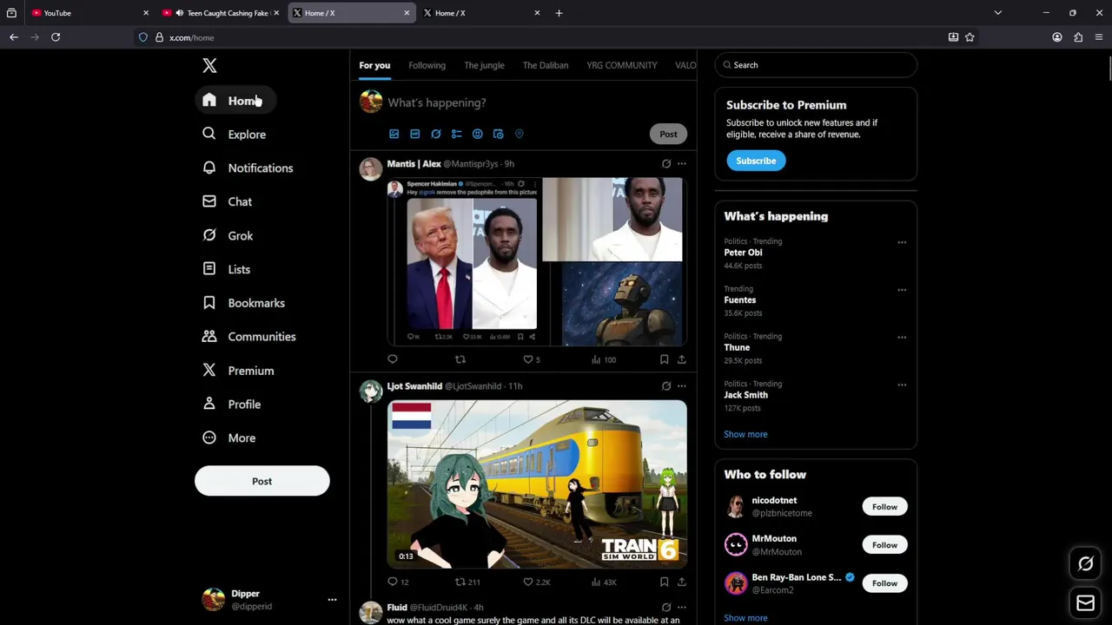1112x625 pixels.
Task: Open floating messages envelope at bottom right
Action: [1085, 602]
